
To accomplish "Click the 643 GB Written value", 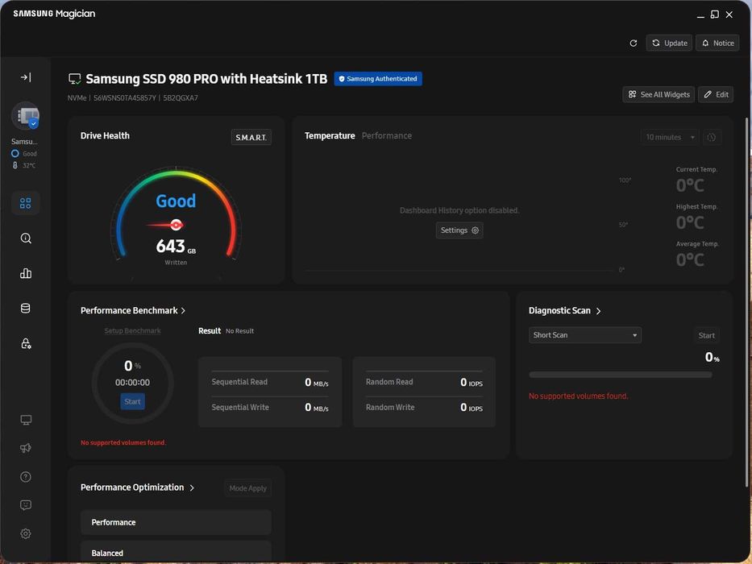I will coord(176,247).
